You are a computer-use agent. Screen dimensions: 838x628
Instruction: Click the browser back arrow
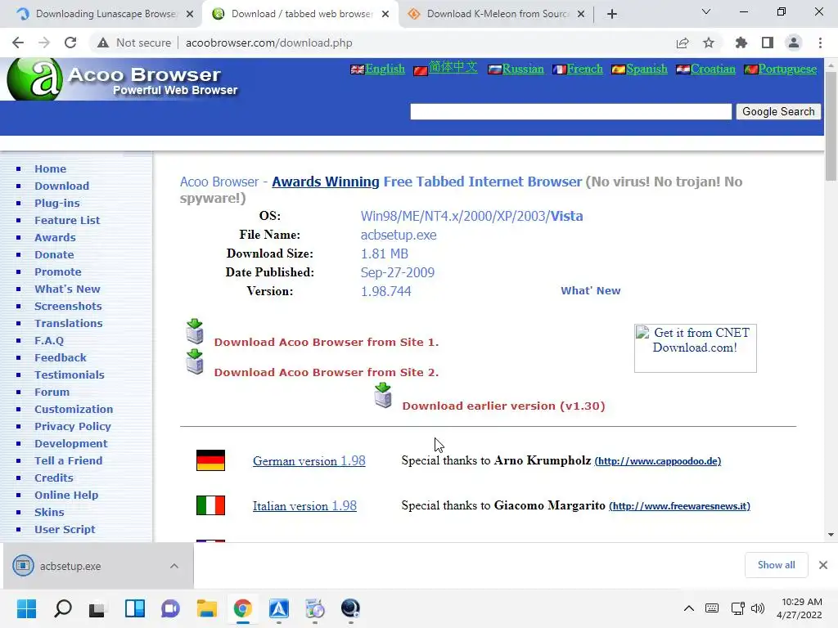(x=18, y=43)
